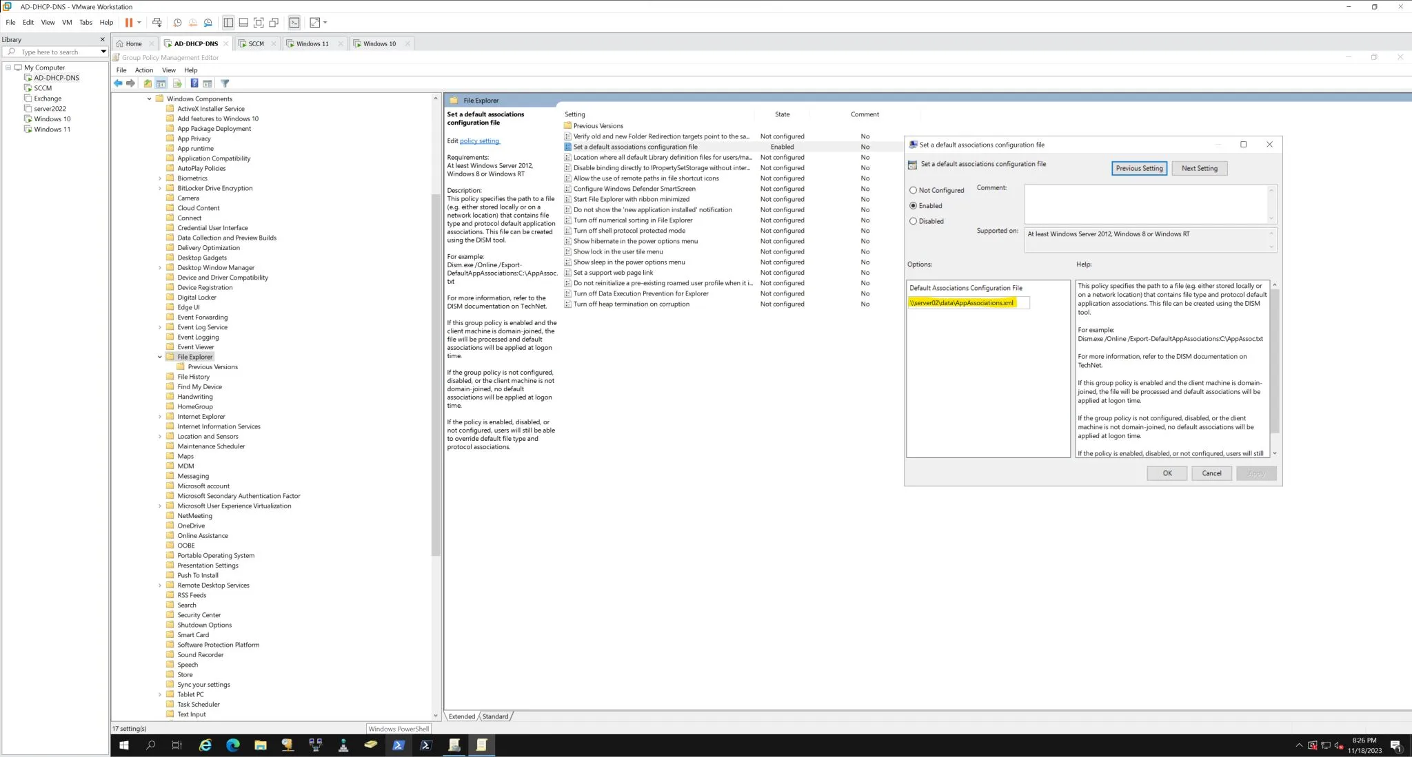
Task: Open Help from the GPME toolbar
Action: click(x=195, y=83)
